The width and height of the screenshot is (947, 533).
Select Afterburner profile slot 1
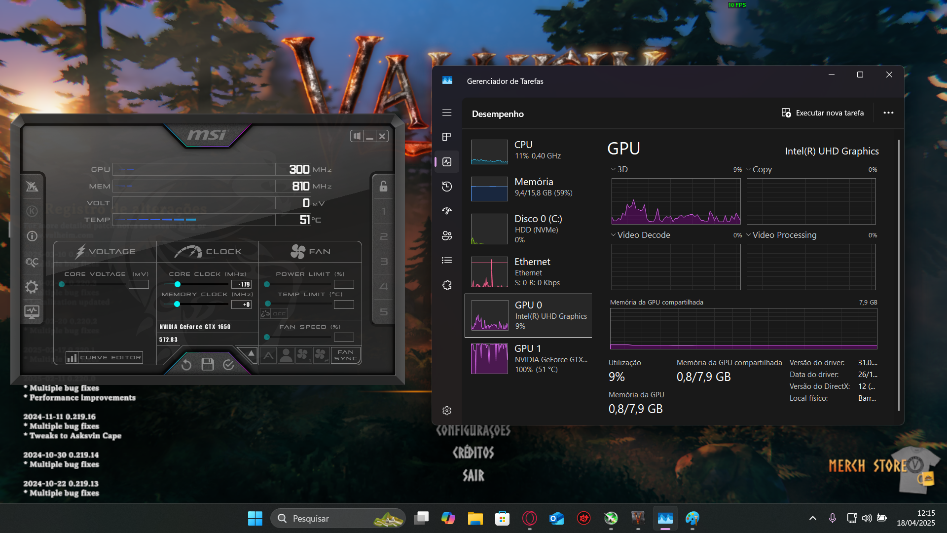384,211
